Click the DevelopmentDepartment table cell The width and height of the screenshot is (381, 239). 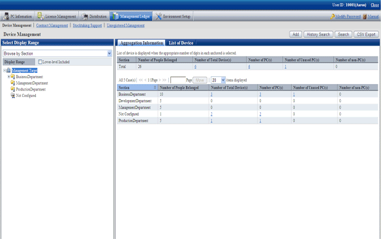click(x=137, y=101)
